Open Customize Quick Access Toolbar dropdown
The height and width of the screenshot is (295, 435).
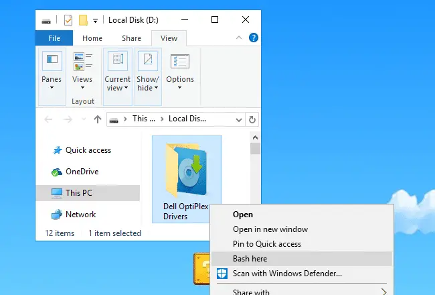(x=95, y=21)
